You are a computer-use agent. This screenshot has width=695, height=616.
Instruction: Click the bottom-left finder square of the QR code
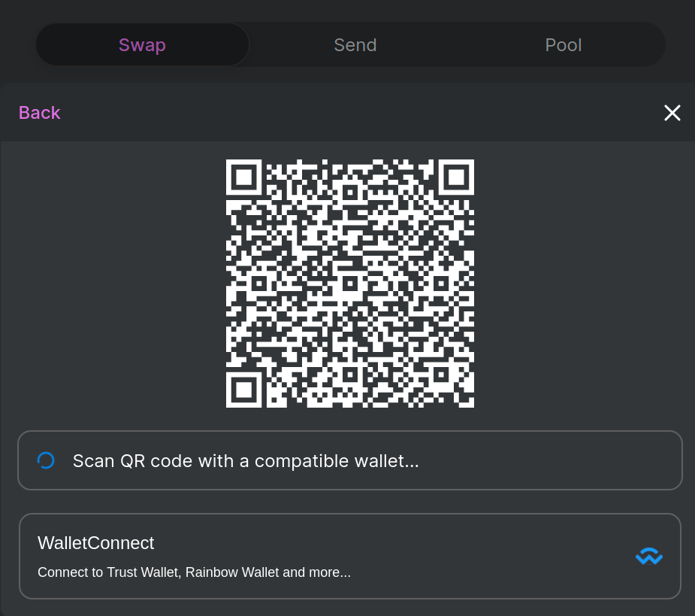[244, 389]
